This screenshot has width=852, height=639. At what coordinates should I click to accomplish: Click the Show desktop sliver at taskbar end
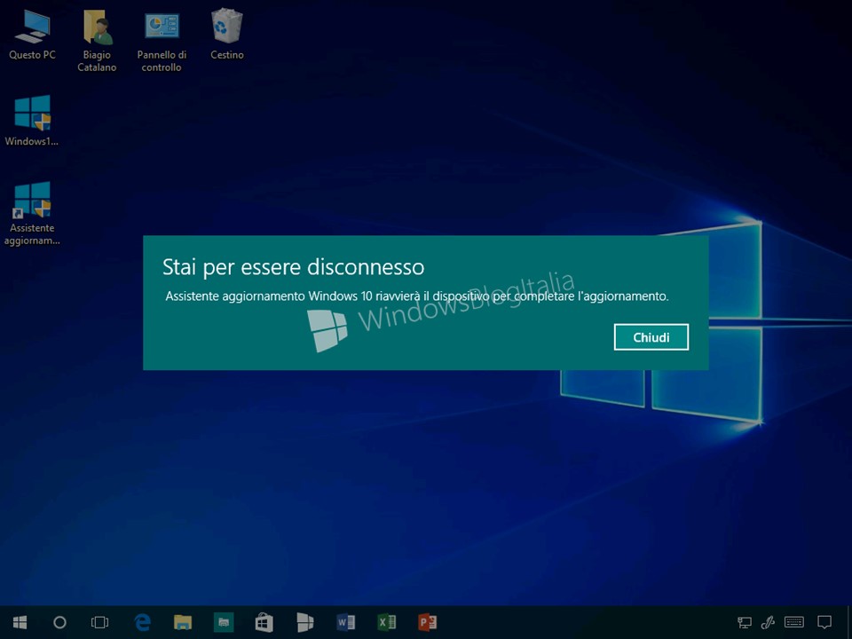pos(848,622)
